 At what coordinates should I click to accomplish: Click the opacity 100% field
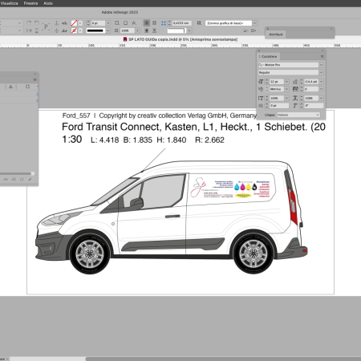click(x=128, y=30)
